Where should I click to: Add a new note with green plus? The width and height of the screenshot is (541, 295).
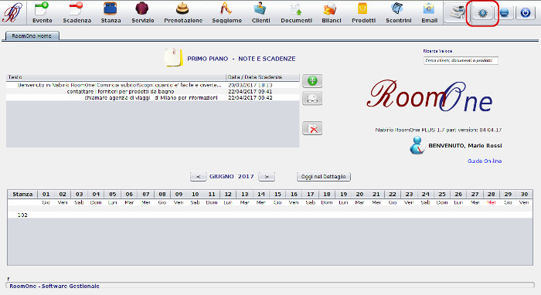pyautogui.click(x=312, y=81)
